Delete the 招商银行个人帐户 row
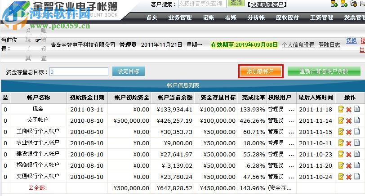The image size is (365, 196). [x=349, y=166]
